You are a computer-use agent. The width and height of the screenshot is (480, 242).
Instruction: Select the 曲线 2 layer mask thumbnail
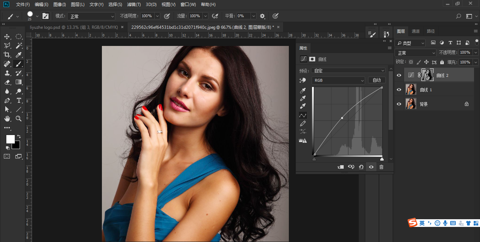427,75
